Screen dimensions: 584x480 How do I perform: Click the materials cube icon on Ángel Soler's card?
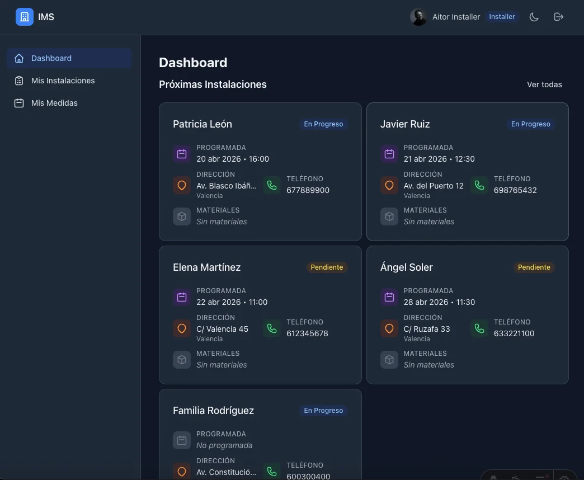pyautogui.click(x=389, y=360)
